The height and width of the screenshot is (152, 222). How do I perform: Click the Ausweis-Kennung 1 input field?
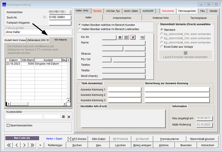(x=124, y=90)
